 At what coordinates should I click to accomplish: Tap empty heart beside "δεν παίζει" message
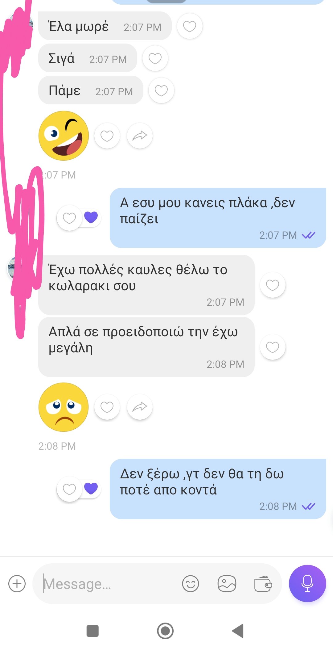(69, 218)
